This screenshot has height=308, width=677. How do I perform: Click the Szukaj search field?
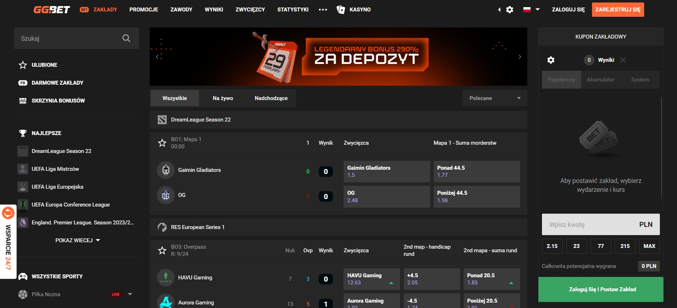pyautogui.click(x=76, y=38)
